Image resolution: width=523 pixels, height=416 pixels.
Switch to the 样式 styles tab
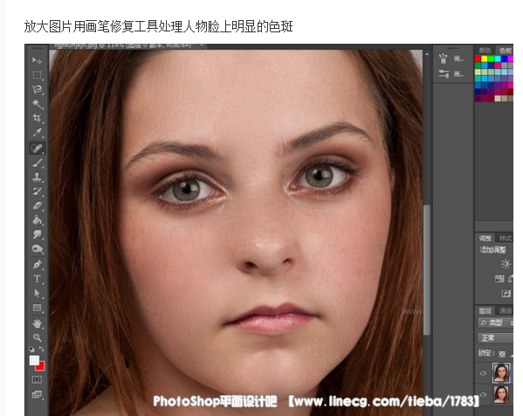click(505, 238)
